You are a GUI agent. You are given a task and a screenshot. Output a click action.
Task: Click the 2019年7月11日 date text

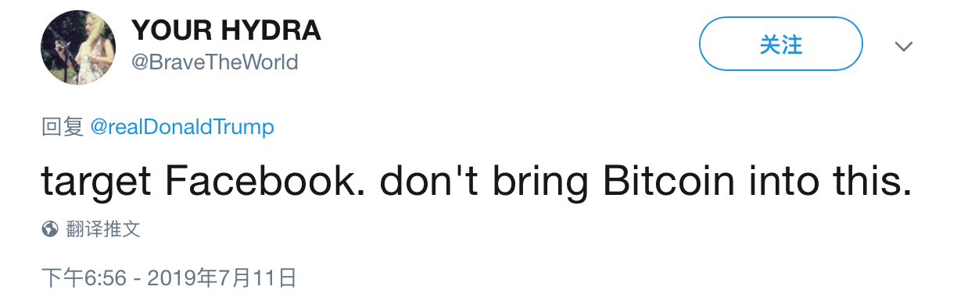pos(222,277)
